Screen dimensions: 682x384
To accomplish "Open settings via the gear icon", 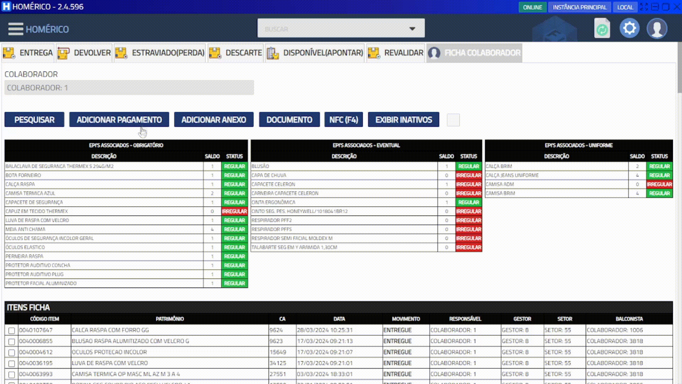I will [x=629, y=28].
